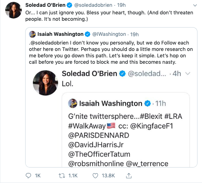Open chevron menu beside the 4h timestamp
Image resolution: width=202 pixels, height=183 pixels.
point(188,74)
